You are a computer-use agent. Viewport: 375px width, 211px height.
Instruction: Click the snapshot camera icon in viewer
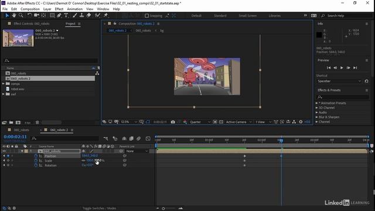tap(173, 122)
